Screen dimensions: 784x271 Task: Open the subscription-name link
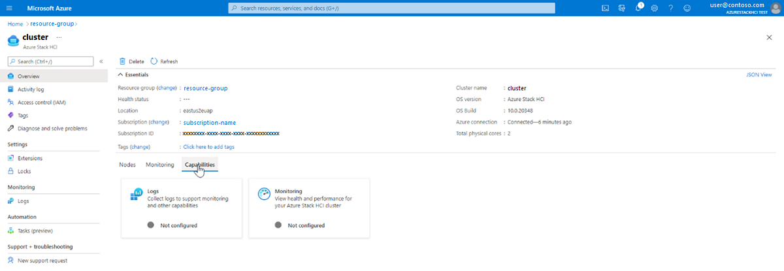pos(210,123)
